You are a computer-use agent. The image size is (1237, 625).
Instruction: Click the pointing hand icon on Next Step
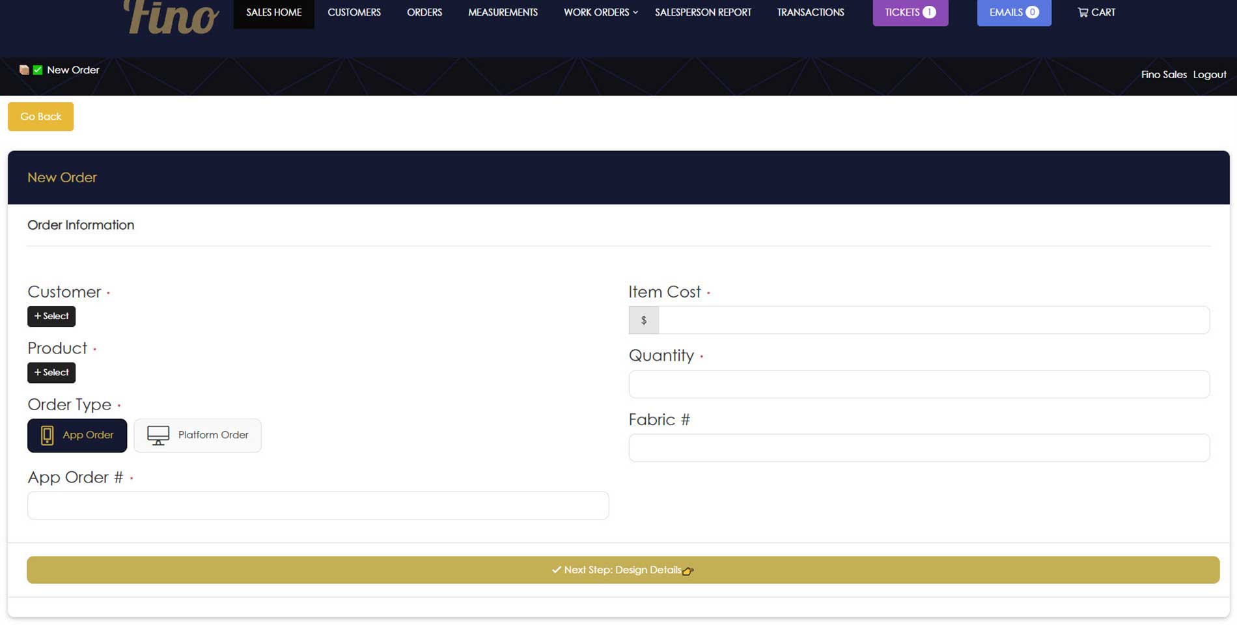pyautogui.click(x=688, y=571)
